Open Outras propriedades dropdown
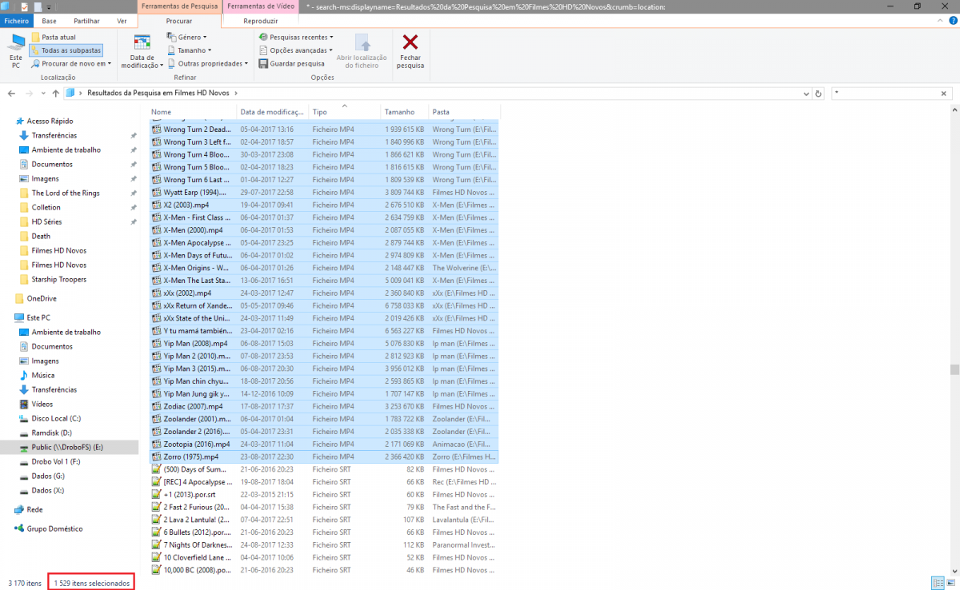Viewport: 960px width, 590px height. pos(207,64)
